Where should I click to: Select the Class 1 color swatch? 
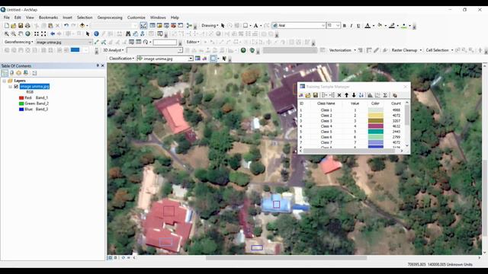pos(376,110)
